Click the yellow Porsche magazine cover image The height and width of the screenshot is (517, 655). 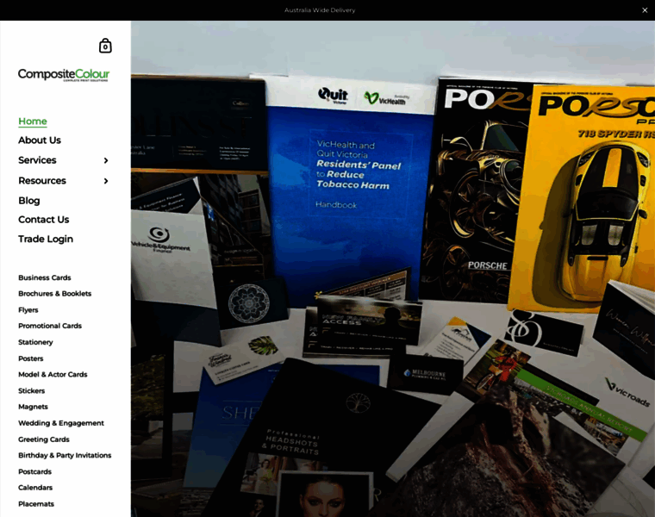point(586,198)
